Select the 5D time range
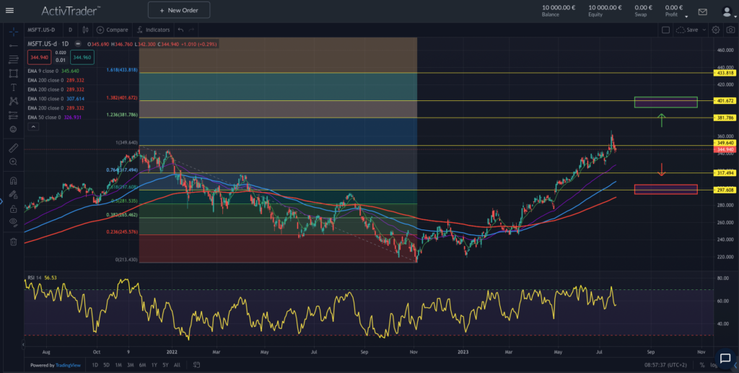The height and width of the screenshot is (373, 739). pyautogui.click(x=107, y=365)
